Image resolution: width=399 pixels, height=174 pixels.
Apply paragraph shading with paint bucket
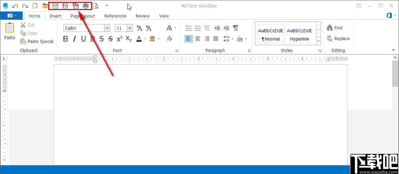(239, 39)
